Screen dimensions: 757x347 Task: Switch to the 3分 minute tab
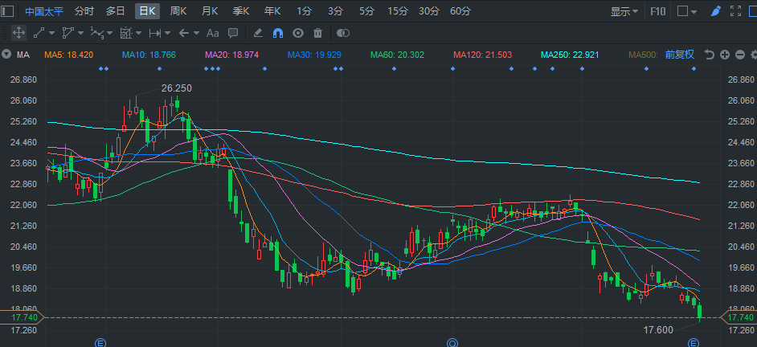click(335, 10)
